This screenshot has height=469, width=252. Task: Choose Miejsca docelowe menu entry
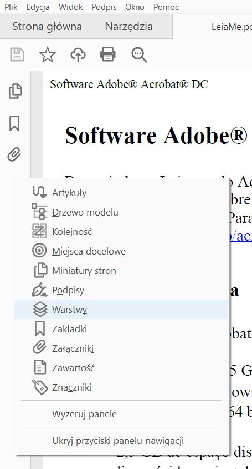tap(121, 251)
